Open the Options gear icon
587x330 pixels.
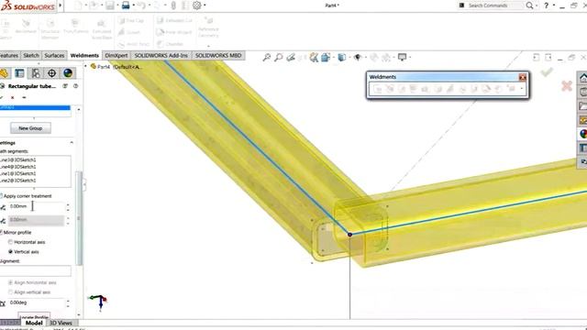[x=197, y=5]
